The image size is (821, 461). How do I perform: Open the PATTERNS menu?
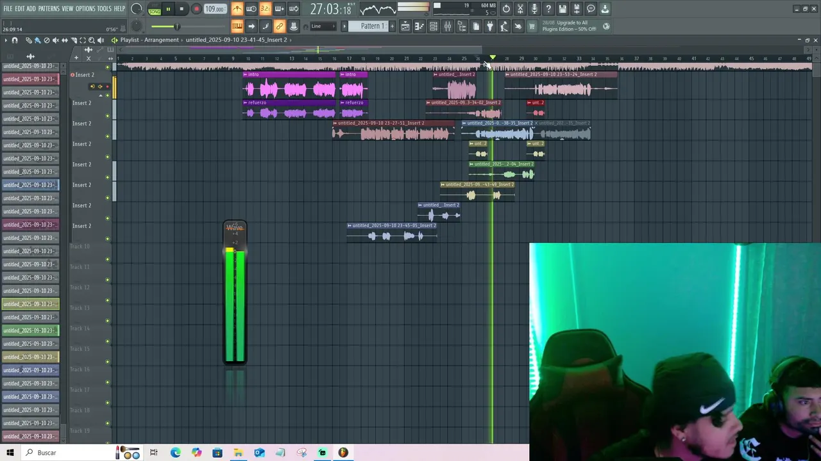click(x=49, y=8)
